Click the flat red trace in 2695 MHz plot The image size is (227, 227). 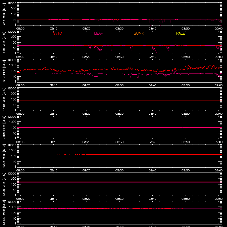119,127
